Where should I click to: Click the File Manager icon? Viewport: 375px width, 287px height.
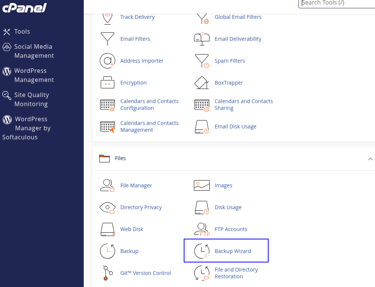[107, 185]
